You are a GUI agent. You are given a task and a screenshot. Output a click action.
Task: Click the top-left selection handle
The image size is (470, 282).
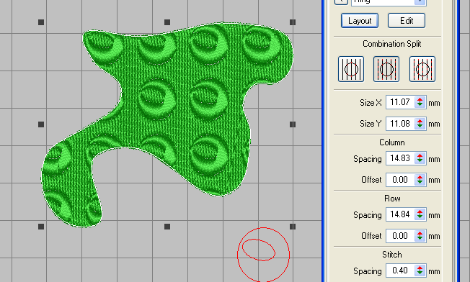(x=41, y=22)
